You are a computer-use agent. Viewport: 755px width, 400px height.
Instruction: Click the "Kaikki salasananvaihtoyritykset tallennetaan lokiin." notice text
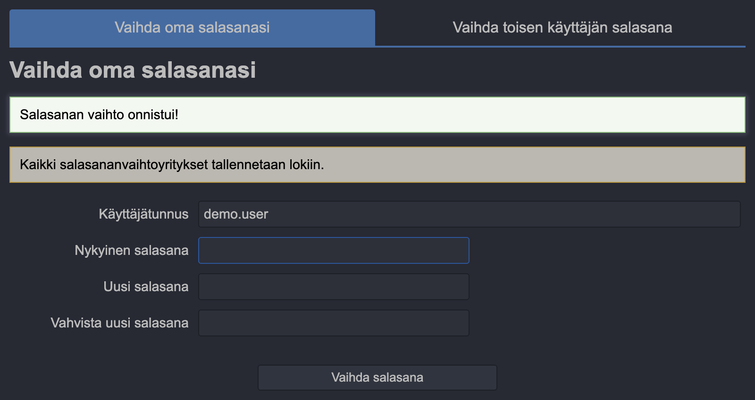(x=172, y=164)
